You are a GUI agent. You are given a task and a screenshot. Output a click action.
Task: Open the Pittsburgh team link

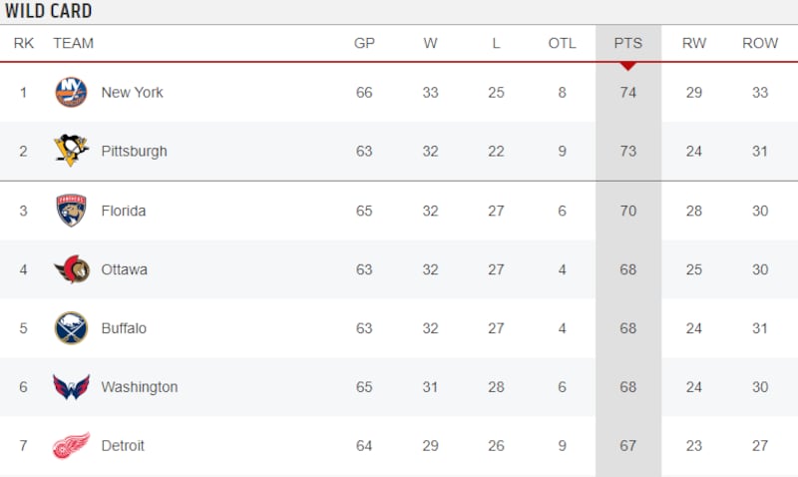point(134,152)
